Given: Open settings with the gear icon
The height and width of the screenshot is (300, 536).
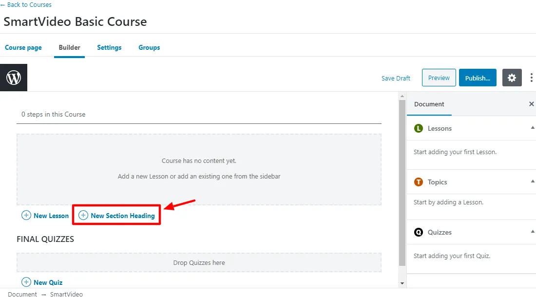Looking at the screenshot, I should (512, 78).
